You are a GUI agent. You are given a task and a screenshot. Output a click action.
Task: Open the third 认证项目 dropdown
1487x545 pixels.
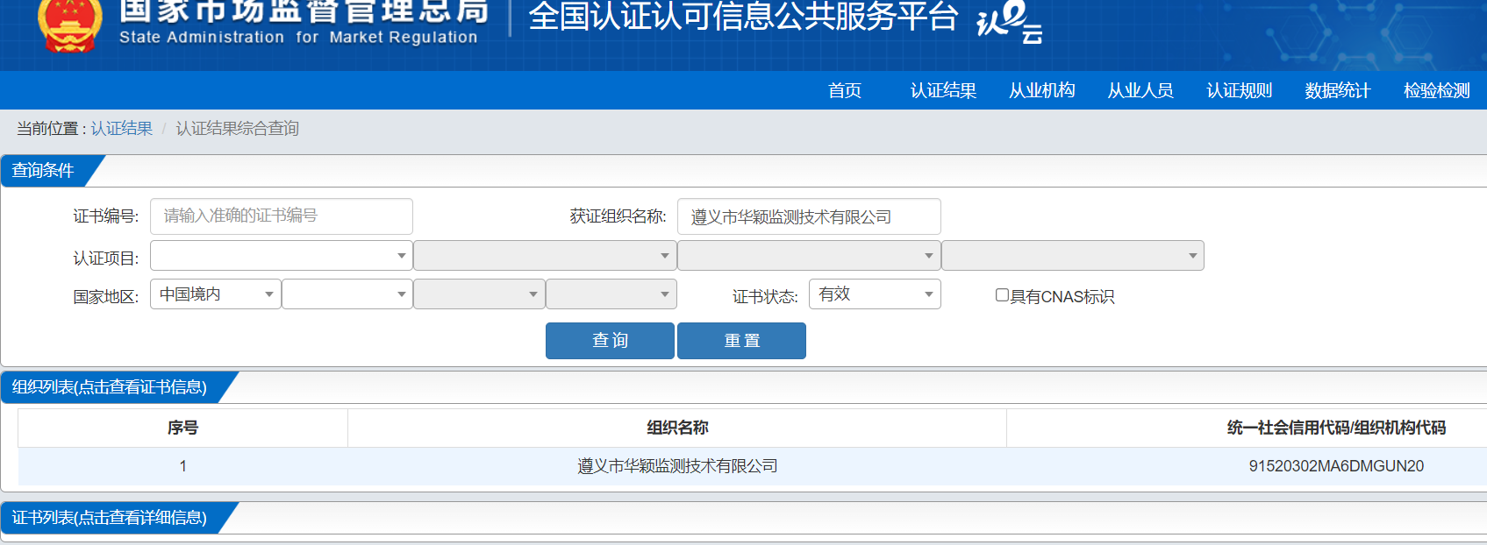809,256
